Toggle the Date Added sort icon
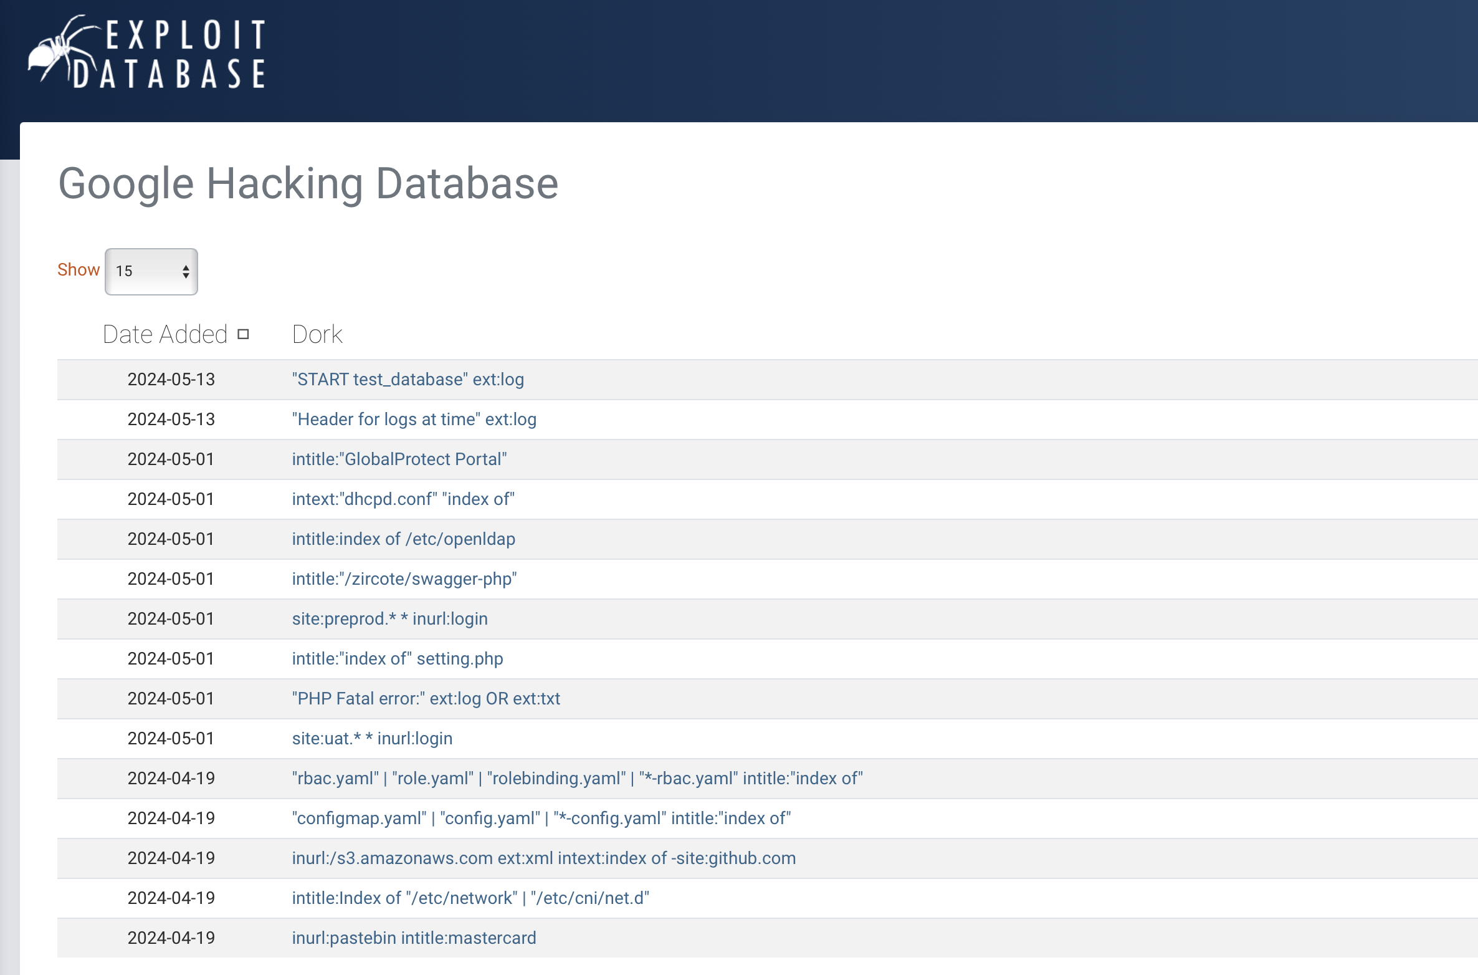This screenshot has height=975, width=1478. pyautogui.click(x=244, y=335)
